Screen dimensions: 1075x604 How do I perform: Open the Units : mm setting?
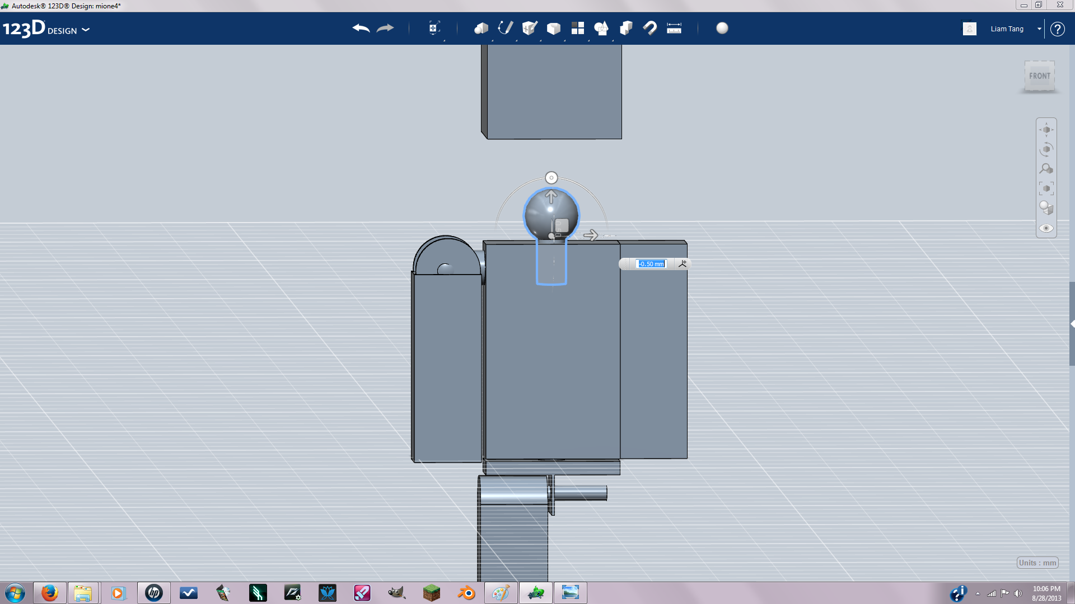coord(1037,563)
